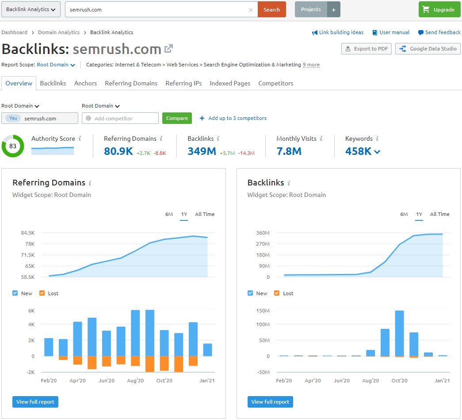Click Send feedback speech bubble icon

pos(420,32)
